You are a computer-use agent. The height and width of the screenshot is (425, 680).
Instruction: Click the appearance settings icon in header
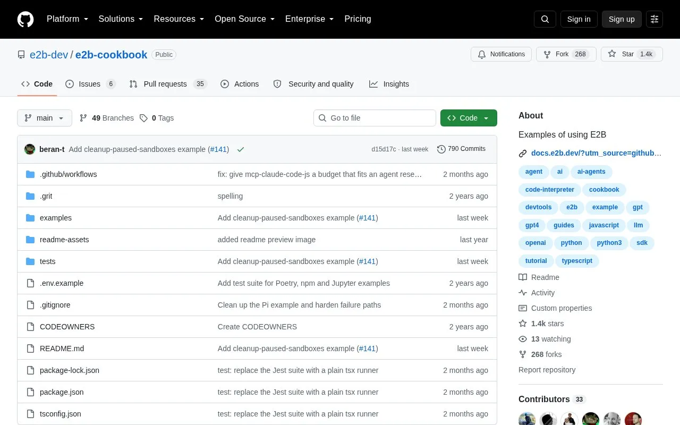654,19
